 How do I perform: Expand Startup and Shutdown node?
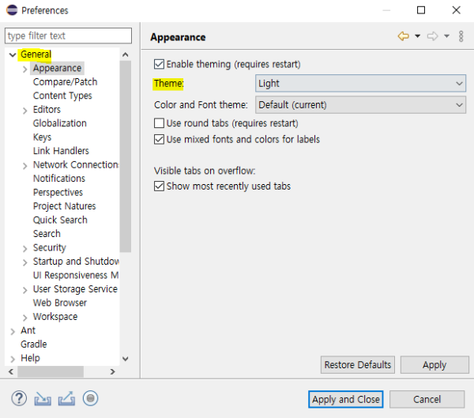24,262
